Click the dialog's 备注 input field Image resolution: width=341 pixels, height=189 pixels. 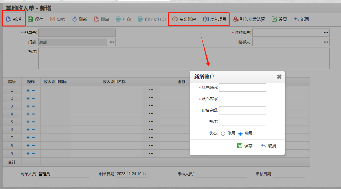point(242,122)
